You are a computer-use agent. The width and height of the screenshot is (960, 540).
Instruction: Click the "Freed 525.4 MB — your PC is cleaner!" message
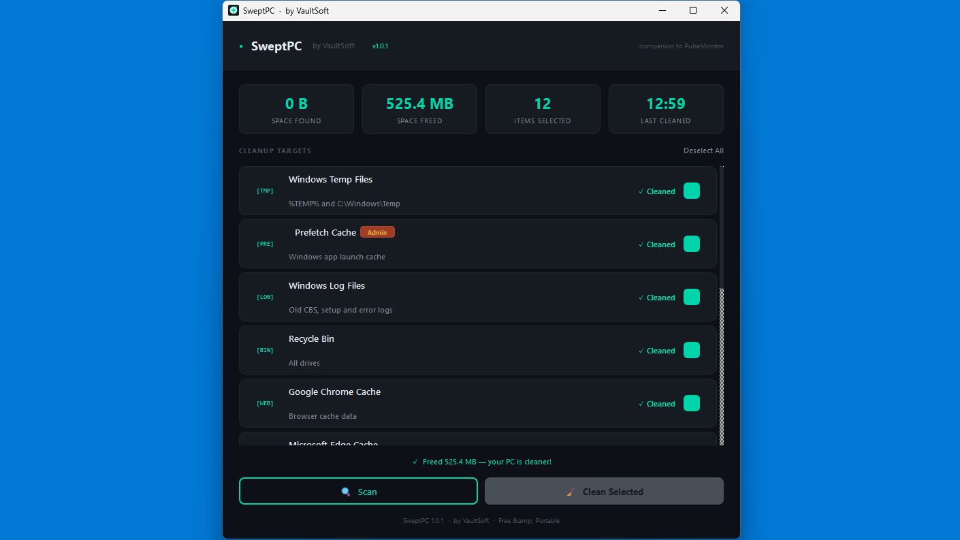coord(482,462)
